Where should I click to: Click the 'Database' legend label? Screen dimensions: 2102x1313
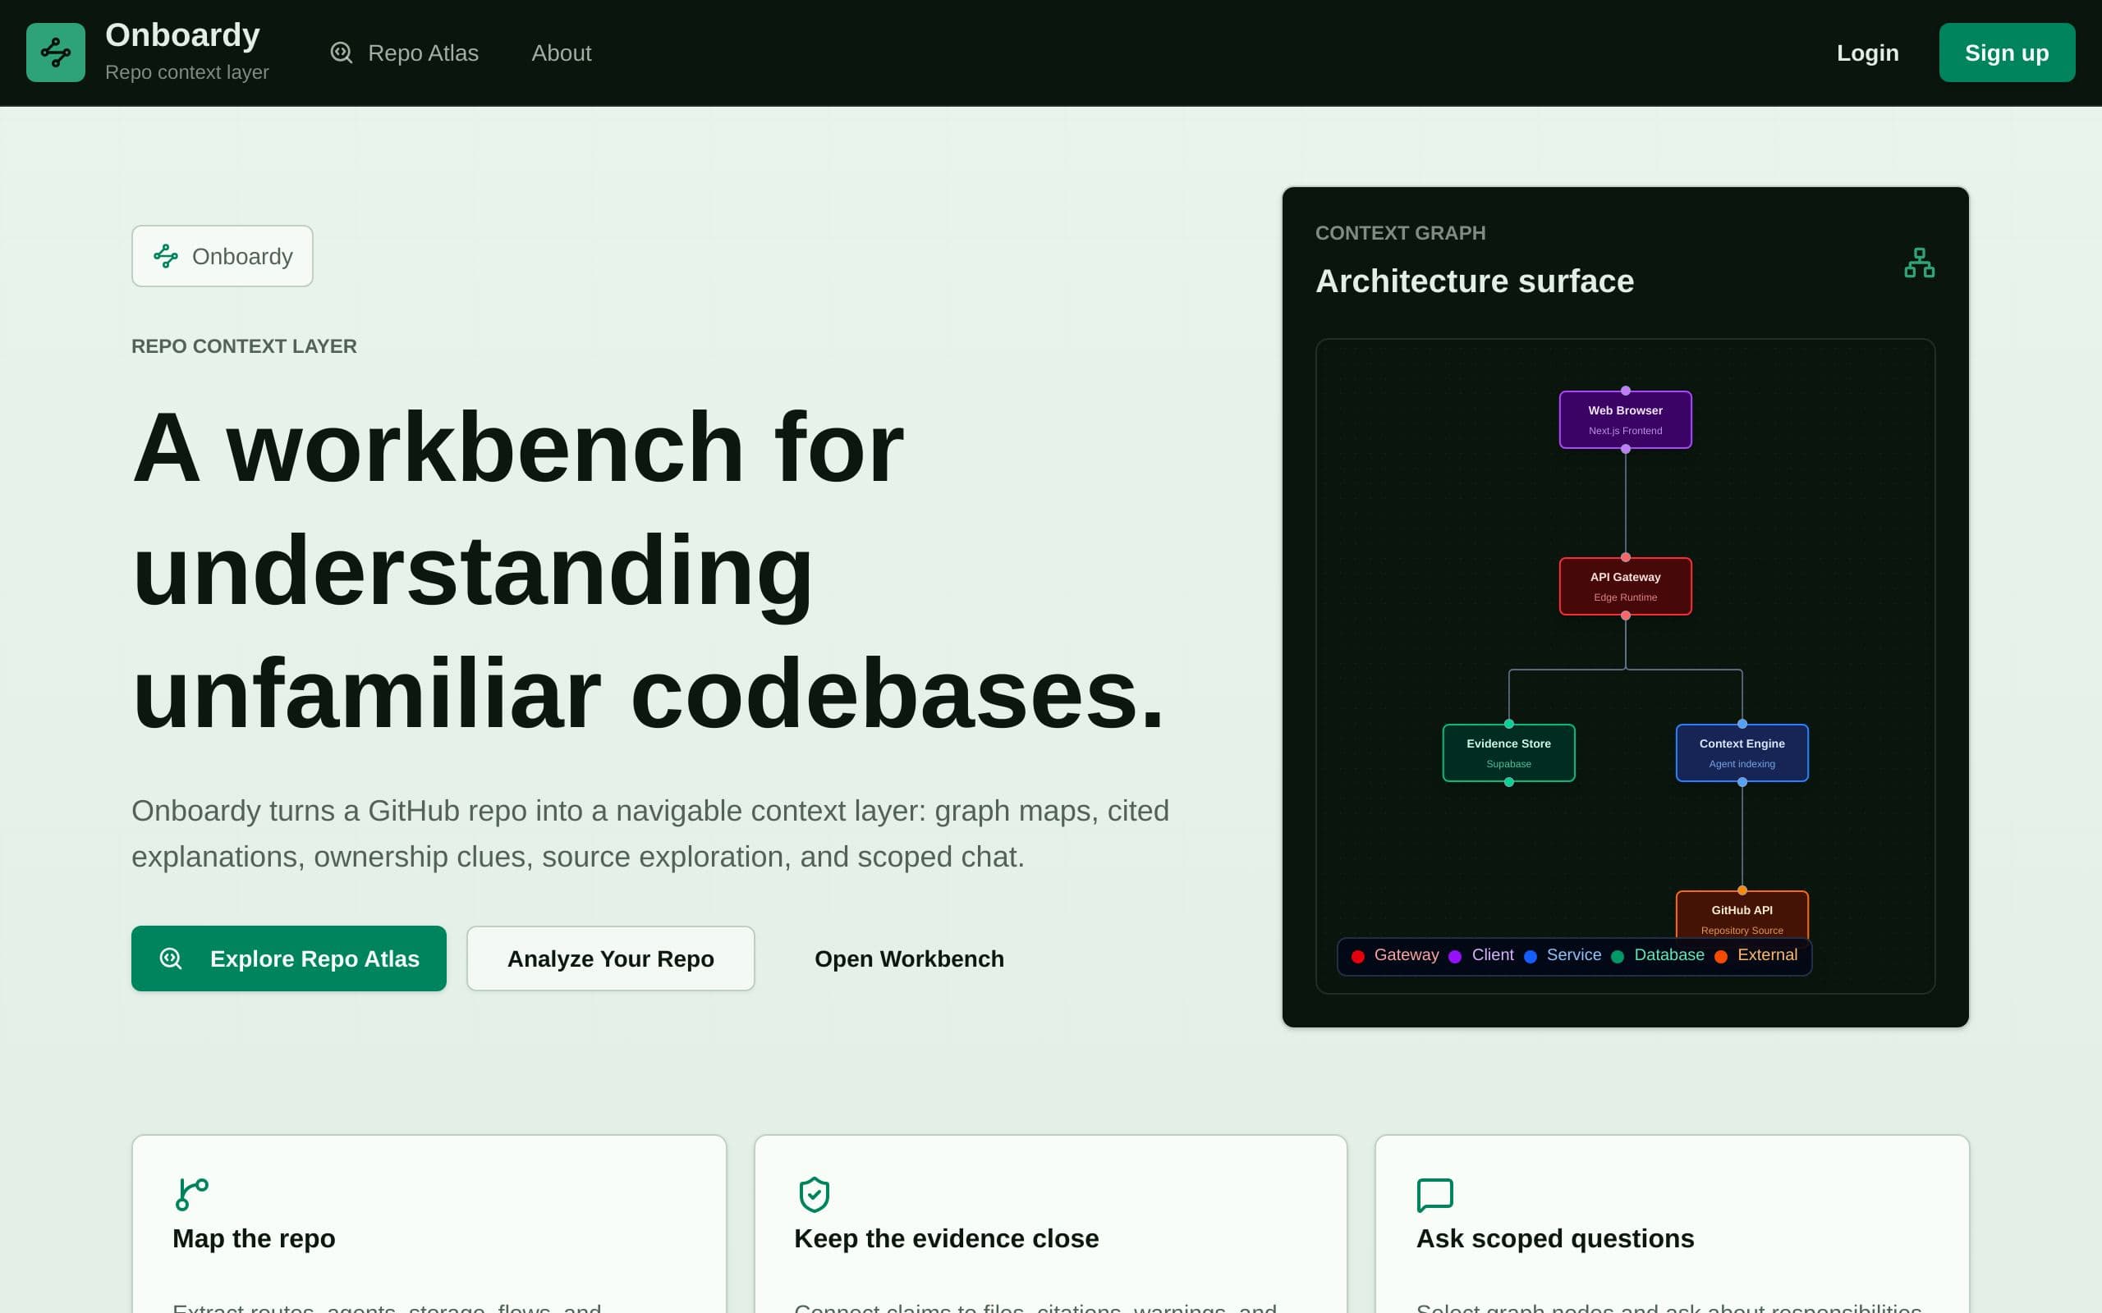(1668, 954)
